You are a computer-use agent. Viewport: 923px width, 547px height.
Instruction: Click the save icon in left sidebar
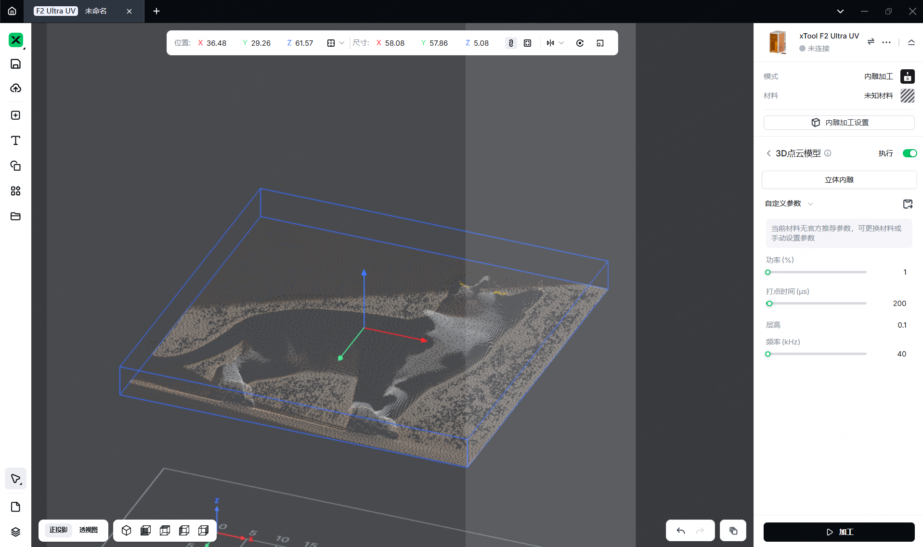tap(15, 64)
